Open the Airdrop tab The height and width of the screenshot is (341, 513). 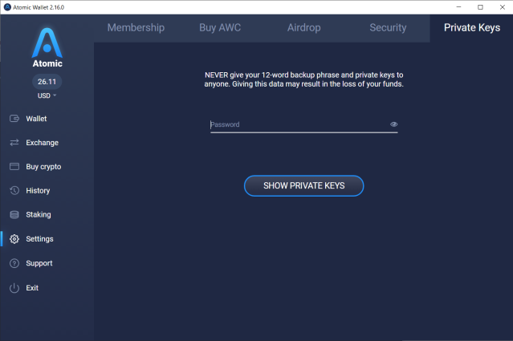click(304, 28)
